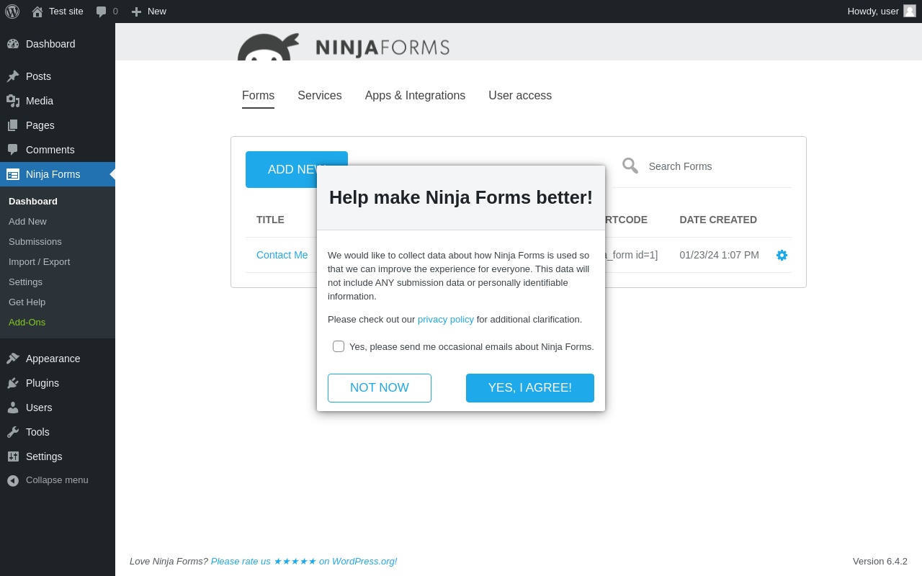Open Import / Export submenu item
Screen dimensions: 922x576
(x=39, y=261)
